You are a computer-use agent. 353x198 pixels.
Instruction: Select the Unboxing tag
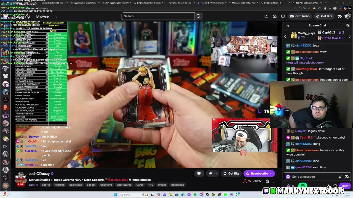(x=106, y=185)
